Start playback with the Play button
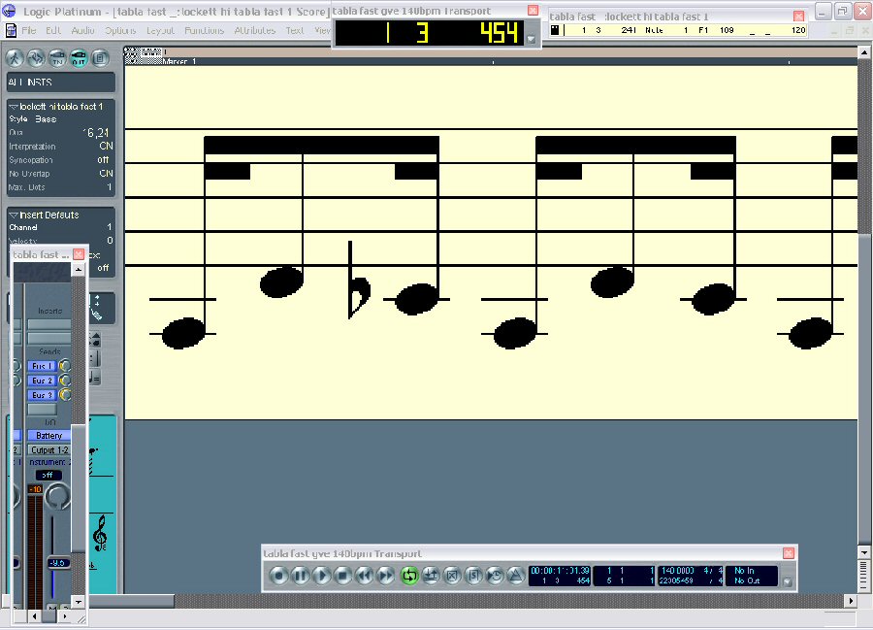This screenshot has width=873, height=630. click(x=322, y=576)
